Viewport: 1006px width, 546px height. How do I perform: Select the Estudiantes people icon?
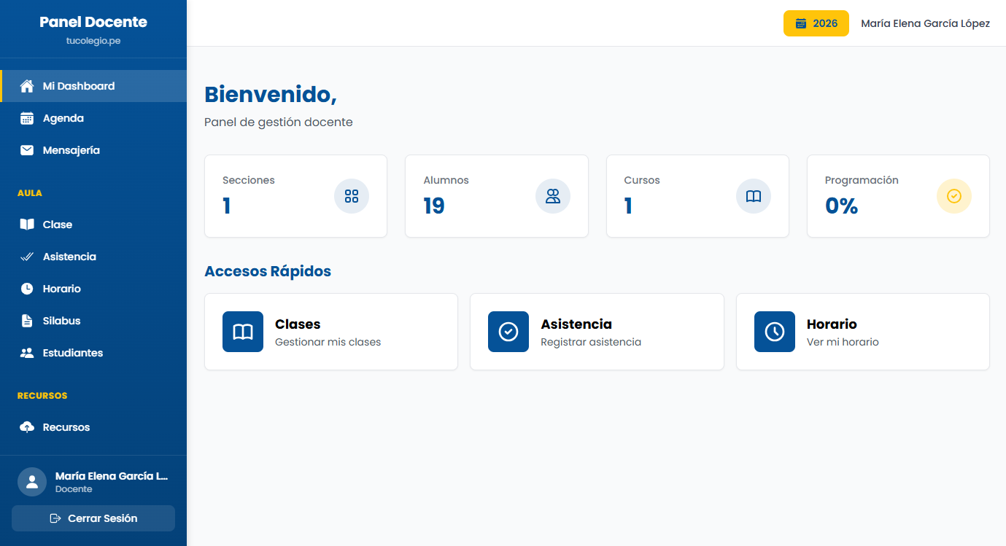pyautogui.click(x=28, y=352)
